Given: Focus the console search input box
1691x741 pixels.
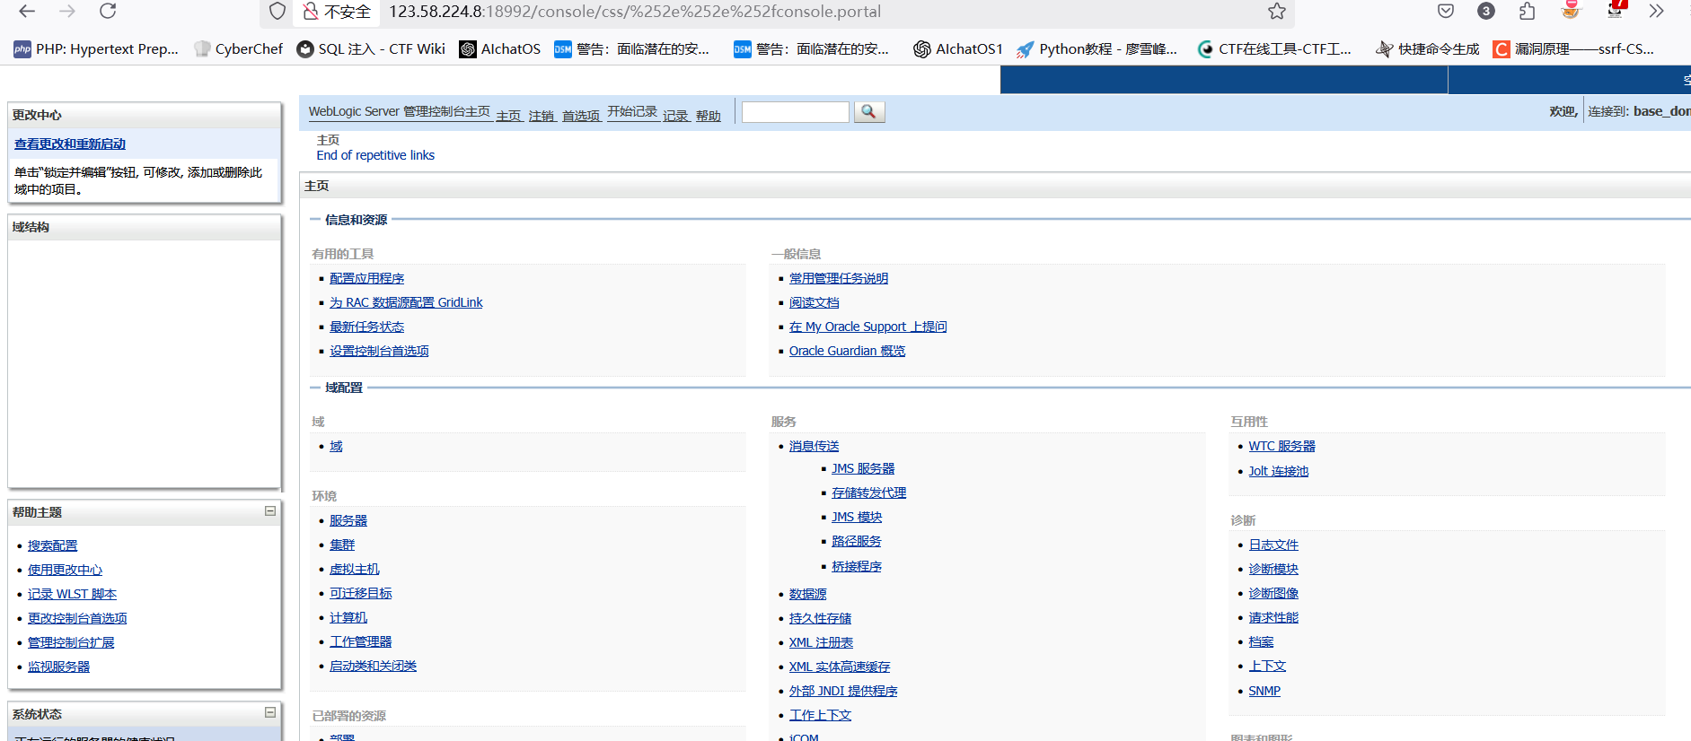Looking at the screenshot, I should pos(795,111).
